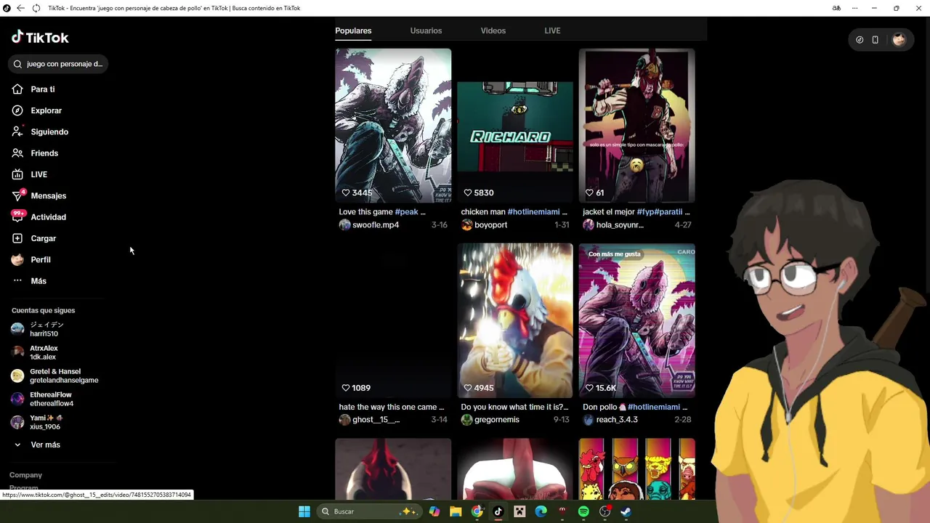The image size is (930, 523).
Task: Open #hotlinemiami hashtag in Don pollo caption
Action: tap(654, 407)
